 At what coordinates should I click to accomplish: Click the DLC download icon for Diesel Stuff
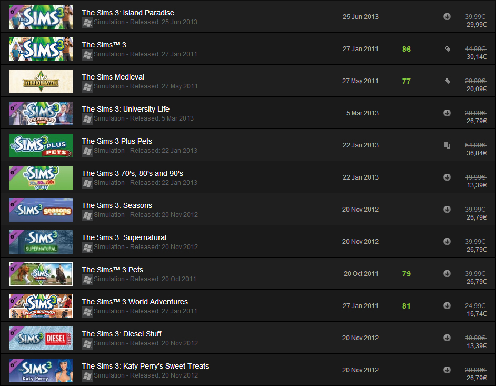447,338
